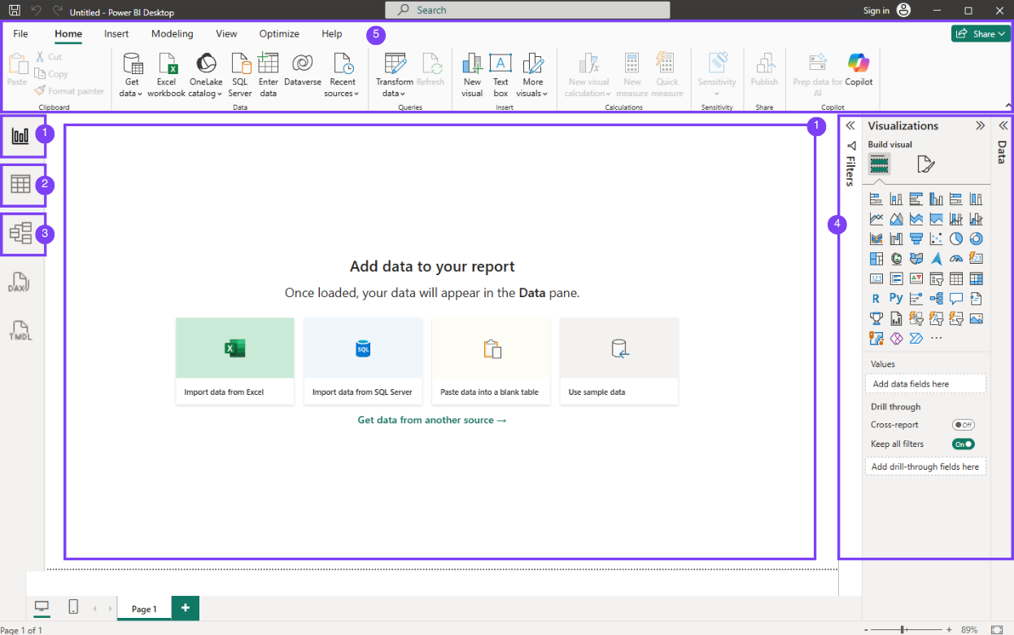
Task: Open the Modeling ribbon tab
Action: click(x=172, y=33)
